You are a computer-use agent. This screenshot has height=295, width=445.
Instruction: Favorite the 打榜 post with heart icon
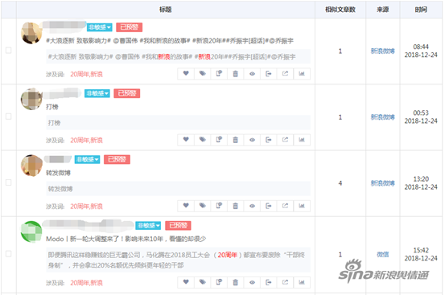[186, 140]
